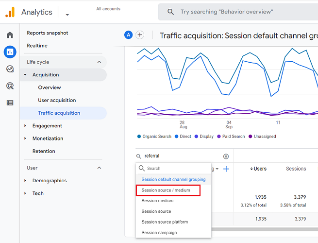Open the Explore icon in left rail
Viewport: 318px width, 243px height.
tap(10, 69)
